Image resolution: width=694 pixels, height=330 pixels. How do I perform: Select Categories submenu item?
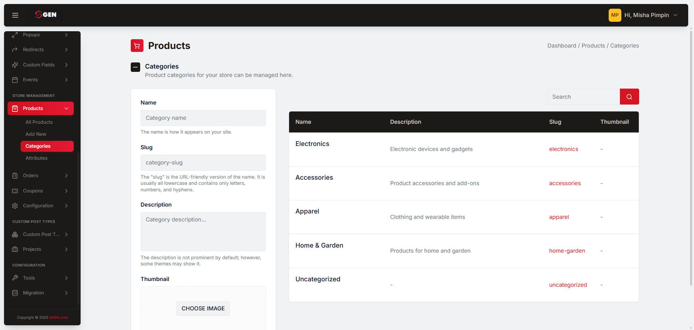(x=47, y=146)
